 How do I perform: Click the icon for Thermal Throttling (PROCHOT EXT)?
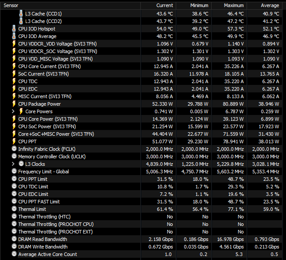tap(14, 231)
